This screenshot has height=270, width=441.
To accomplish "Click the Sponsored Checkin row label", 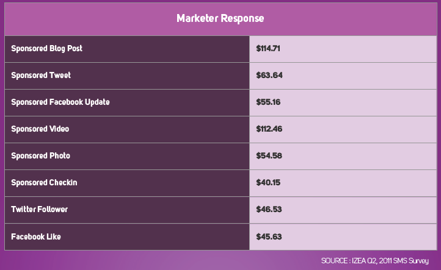I will coord(44,183).
